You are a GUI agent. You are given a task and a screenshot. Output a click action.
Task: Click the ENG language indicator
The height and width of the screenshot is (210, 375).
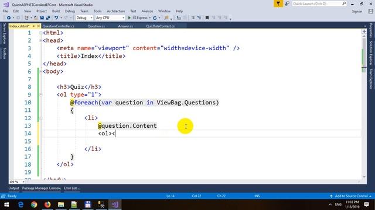338,205
